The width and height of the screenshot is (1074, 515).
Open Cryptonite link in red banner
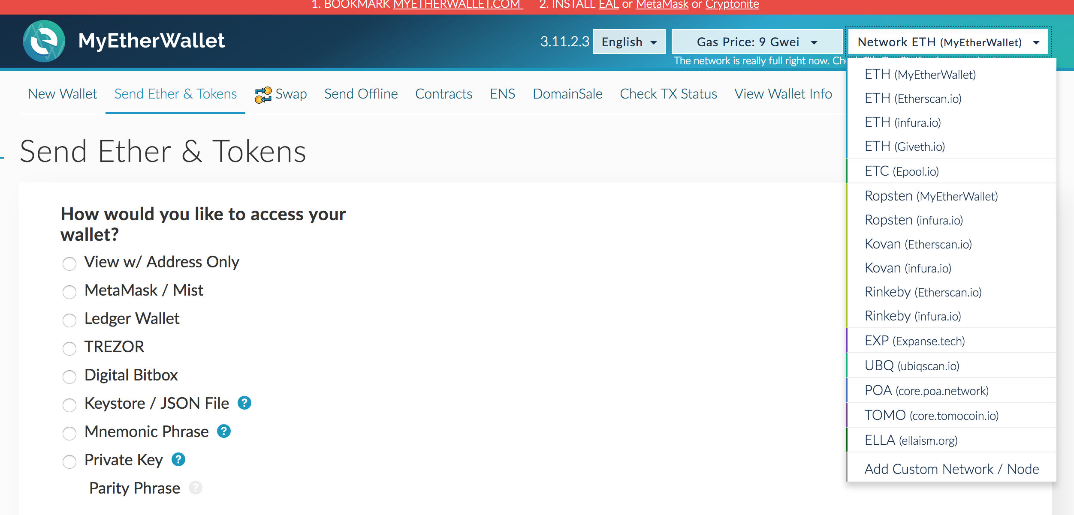coord(732,5)
